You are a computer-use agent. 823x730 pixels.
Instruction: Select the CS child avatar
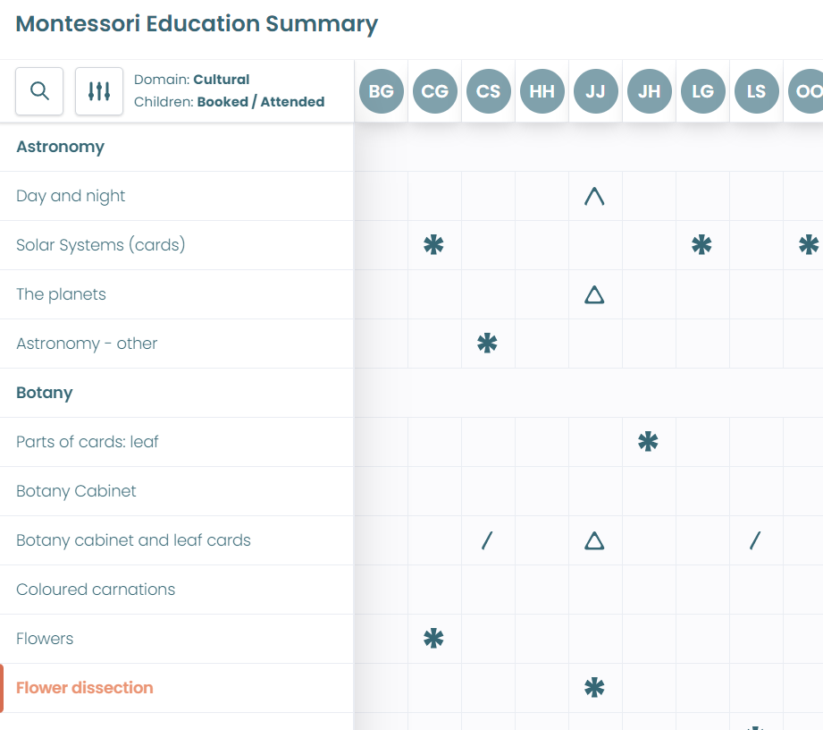click(x=489, y=91)
